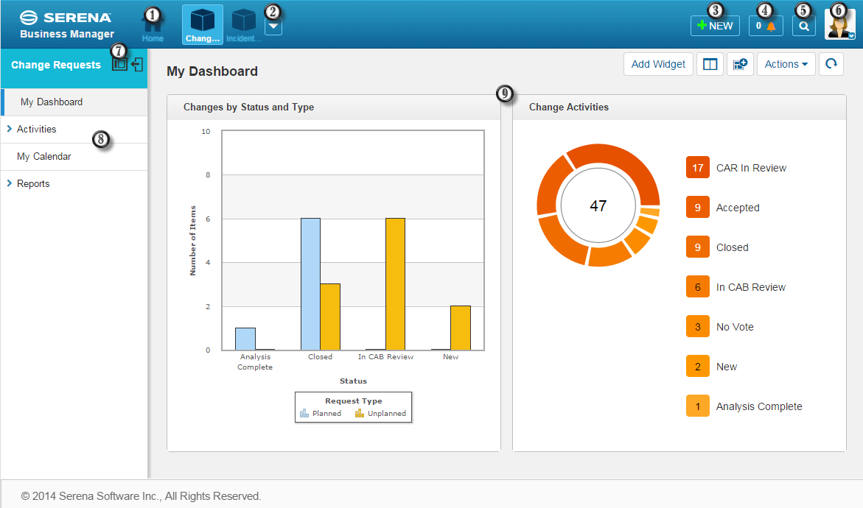Expand the Activities section chevron
863x508 pixels.
click(x=10, y=129)
